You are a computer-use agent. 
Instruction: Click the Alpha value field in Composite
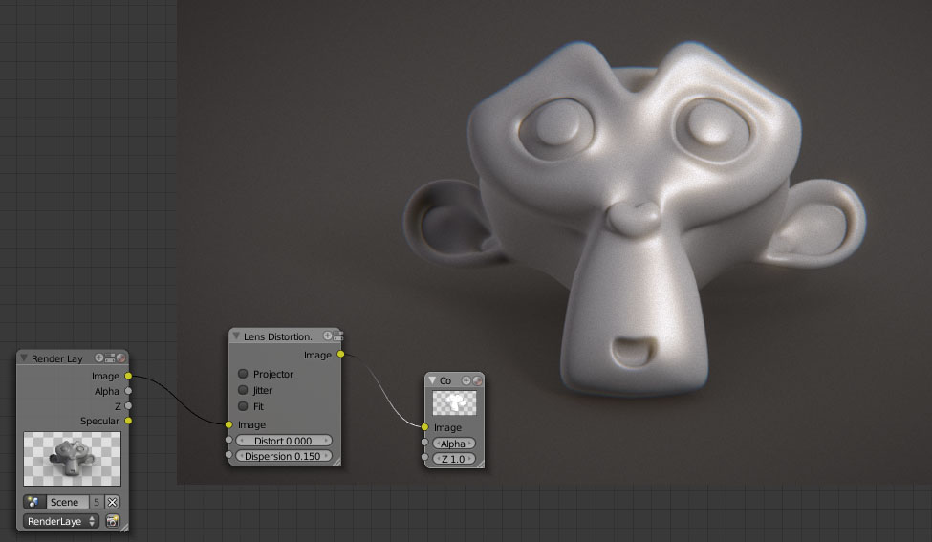(x=454, y=444)
